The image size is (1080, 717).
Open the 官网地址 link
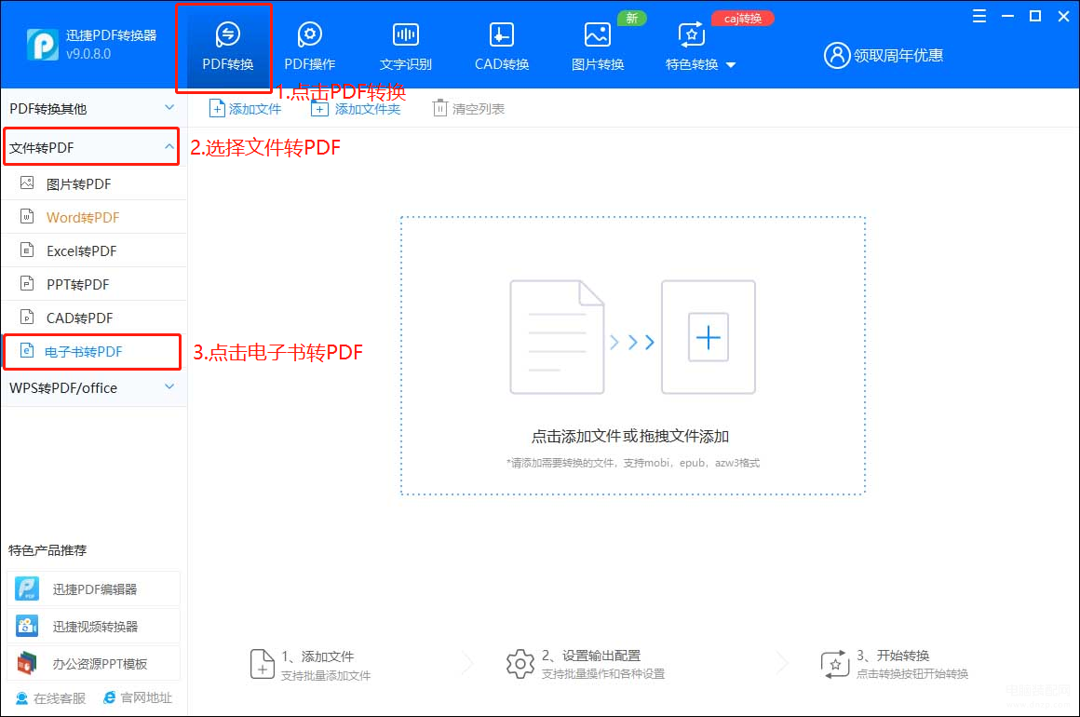pyautogui.click(x=138, y=697)
